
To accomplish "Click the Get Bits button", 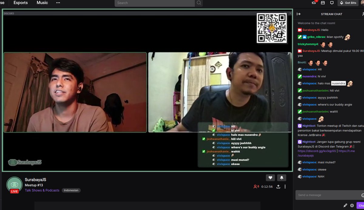I will [348, 3].
